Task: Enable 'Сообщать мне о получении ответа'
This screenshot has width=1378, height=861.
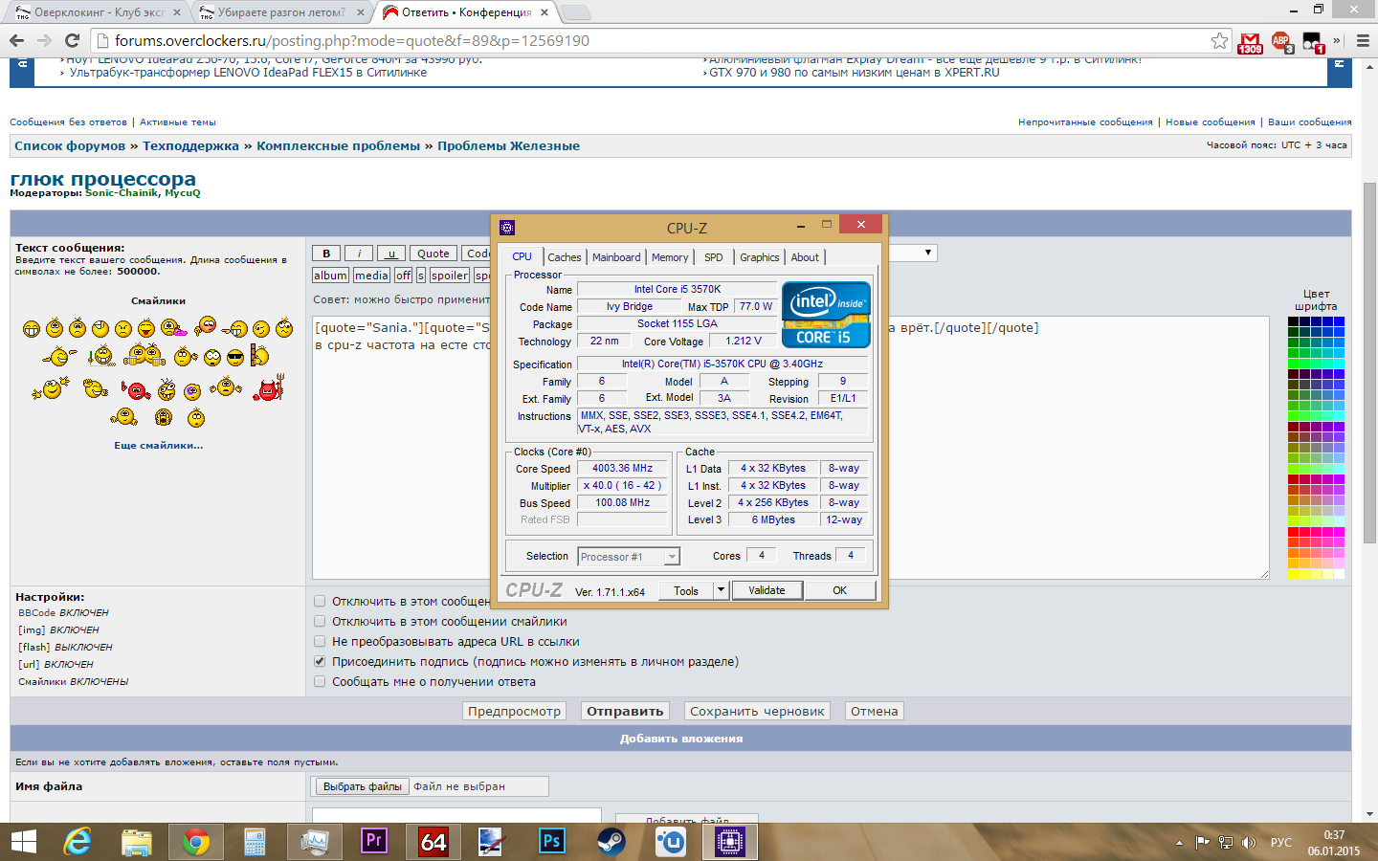Action: coord(320,682)
